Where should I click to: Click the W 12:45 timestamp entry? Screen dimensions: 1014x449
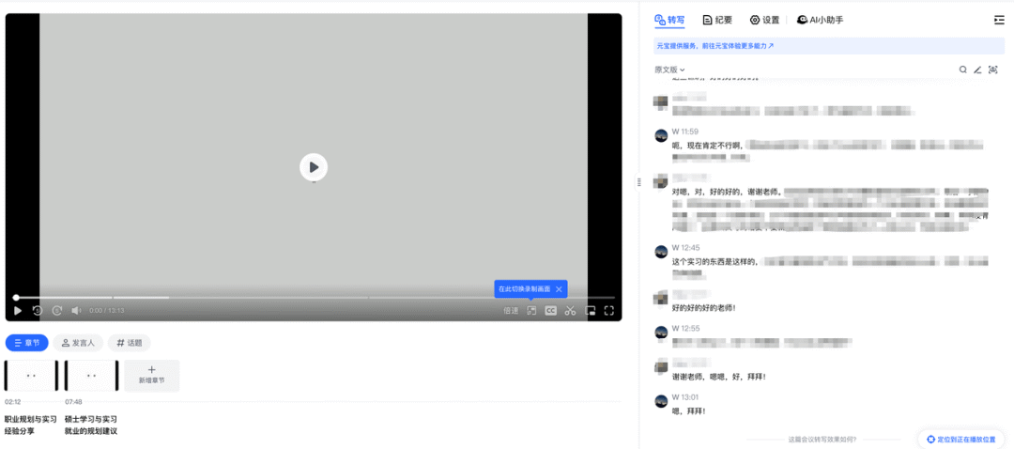pyautogui.click(x=684, y=248)
